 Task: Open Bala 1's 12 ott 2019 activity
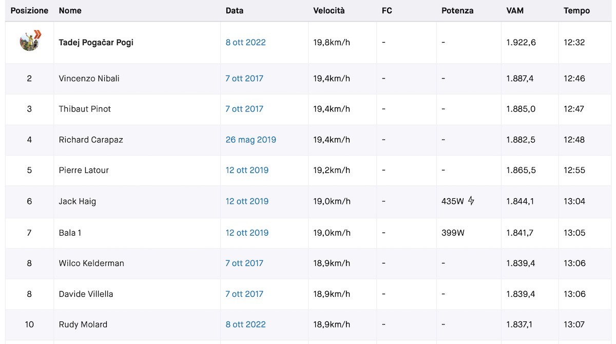click(247, 233)
